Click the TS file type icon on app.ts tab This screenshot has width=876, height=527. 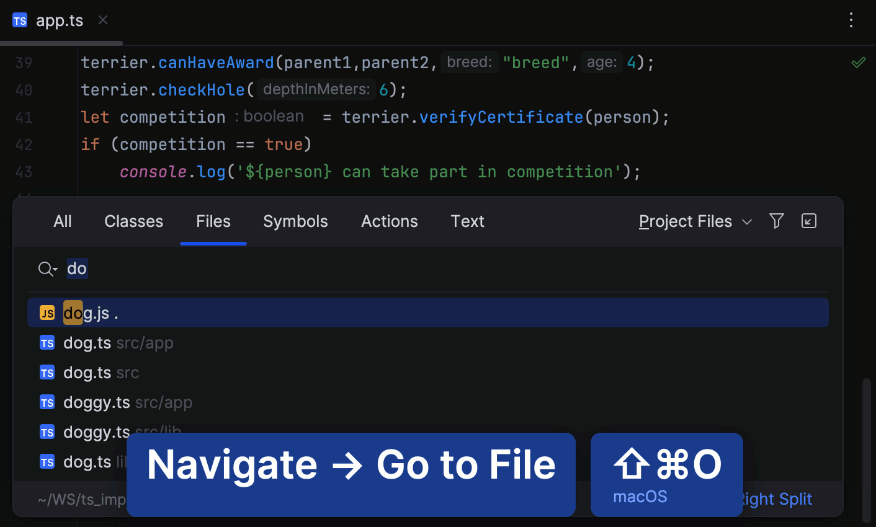pos(19,20)
